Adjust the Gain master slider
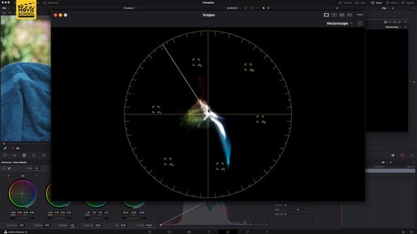This screenshot has height=234, width=417. coord(96,218)
